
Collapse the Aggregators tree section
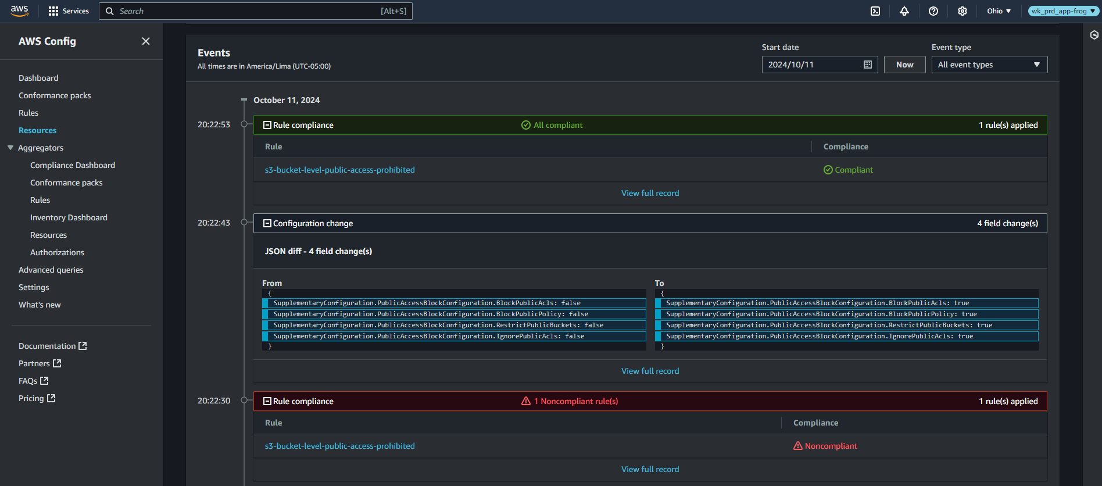tap(10, 148)
